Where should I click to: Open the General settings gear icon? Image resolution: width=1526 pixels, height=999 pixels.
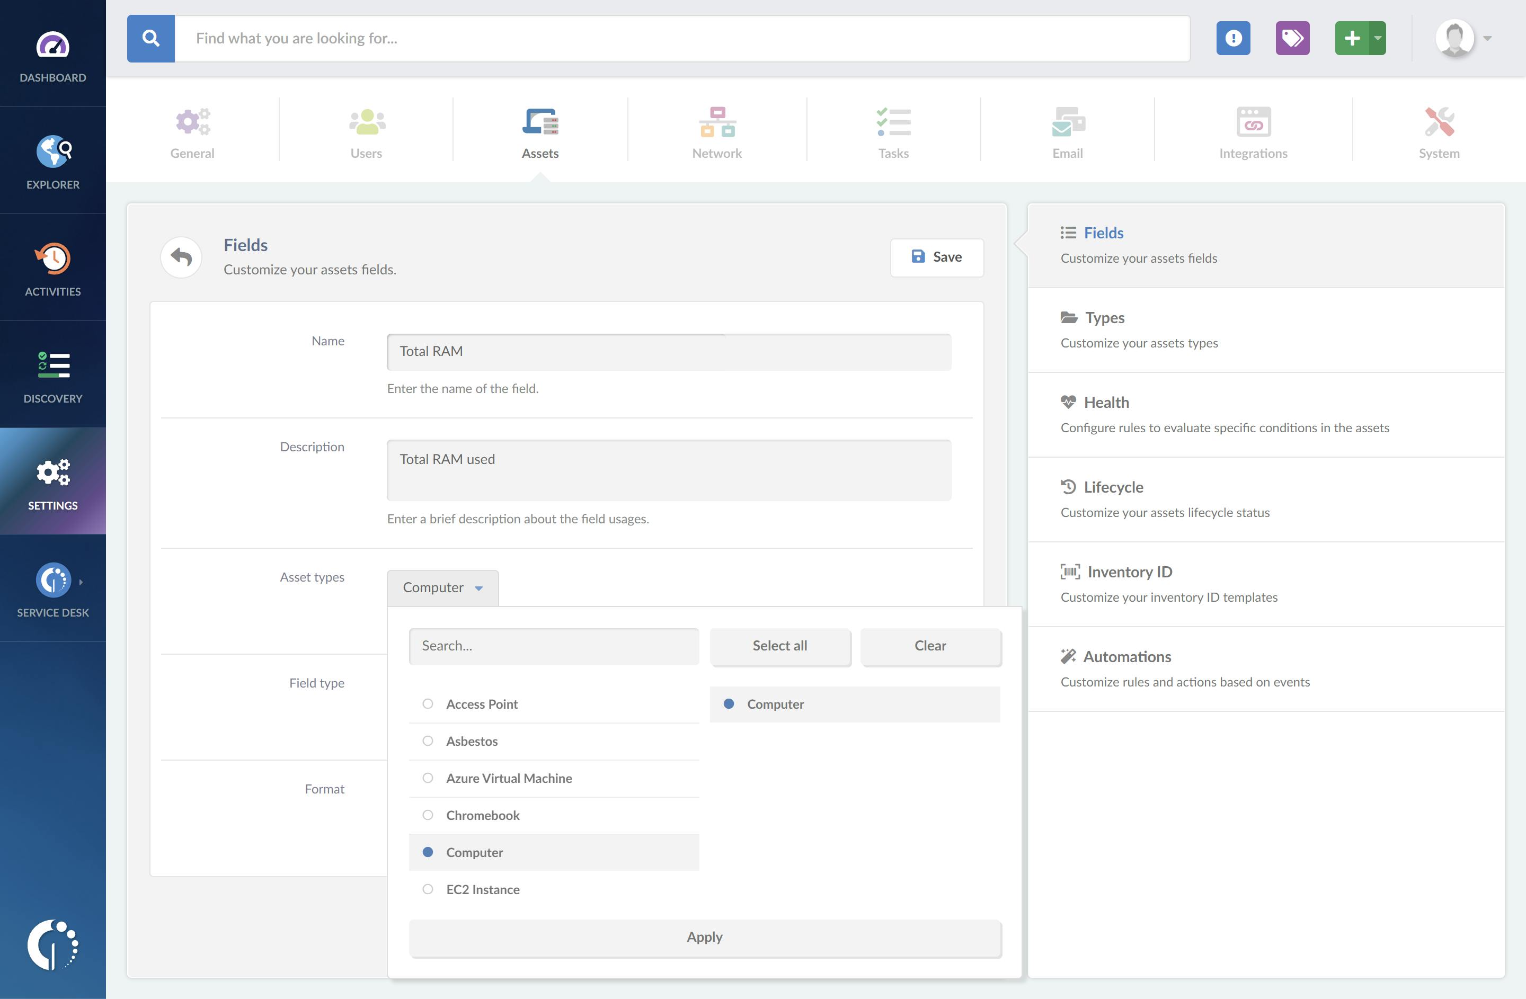pyautogui.click(x=192, y=122)
